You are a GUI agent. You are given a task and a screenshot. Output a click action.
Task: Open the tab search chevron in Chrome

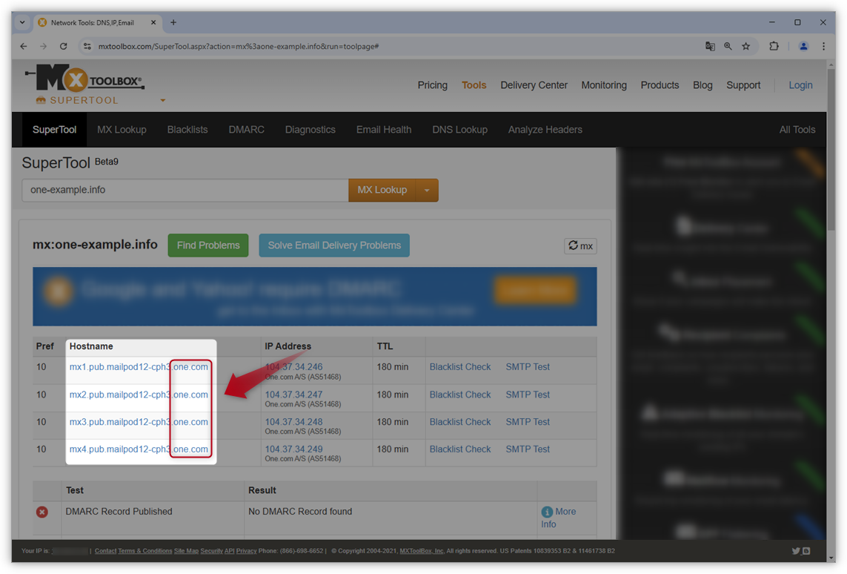click(x=21, y=22)
